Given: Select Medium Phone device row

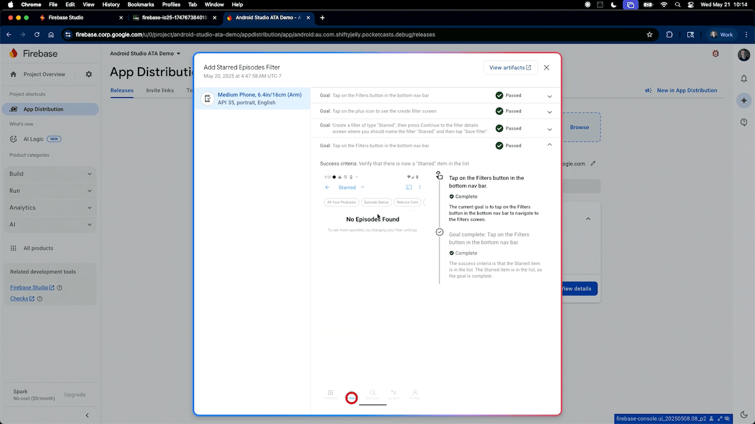Looking at the screenshot, I should pos(252,98).
